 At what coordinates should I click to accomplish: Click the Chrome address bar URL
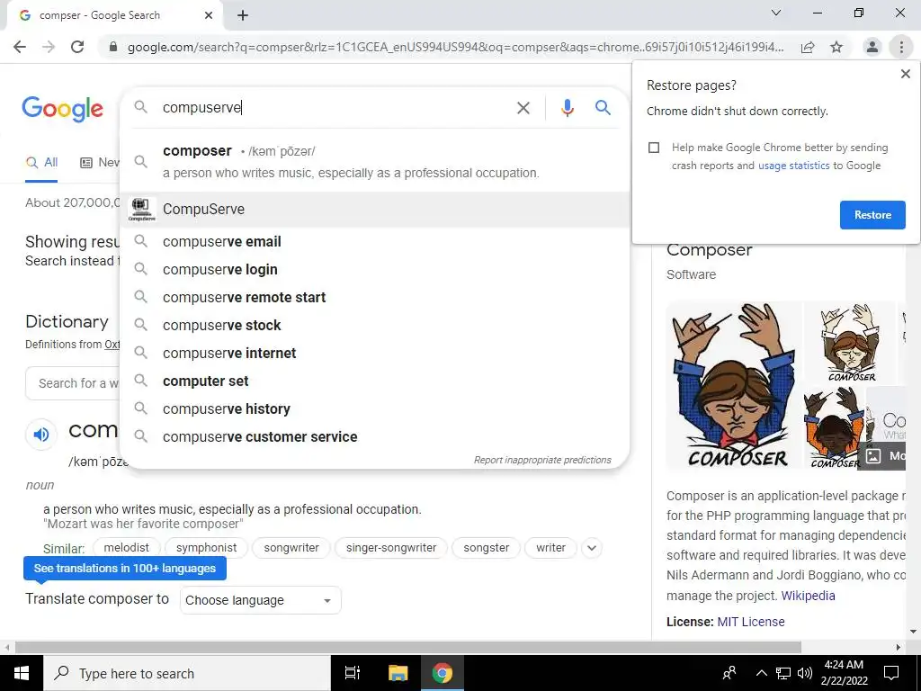(455, 47)
